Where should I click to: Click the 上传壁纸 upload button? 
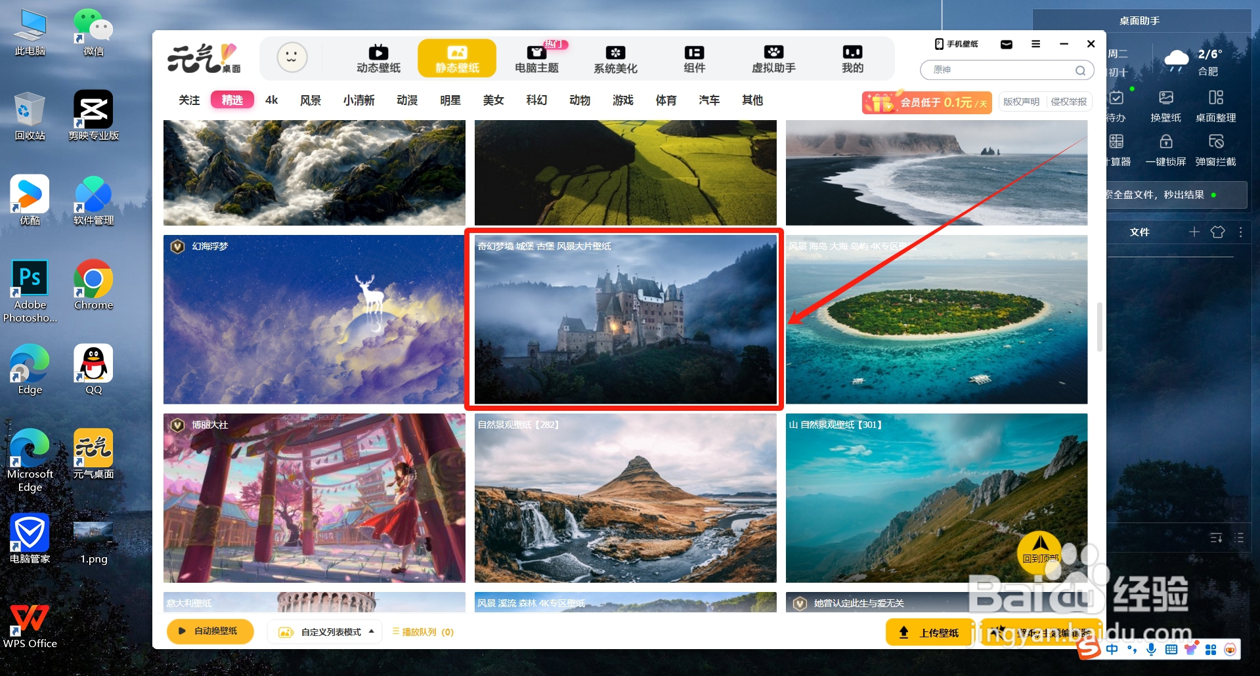930,633
